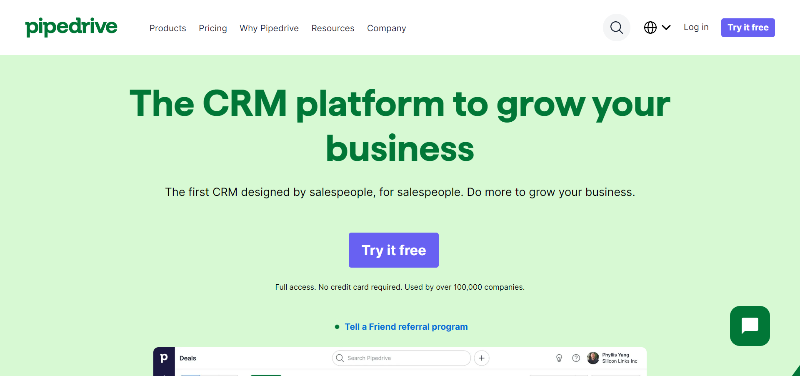Open the search magnifier in the top navigation
Screen dimensions: 800x376
click(616, 28)
